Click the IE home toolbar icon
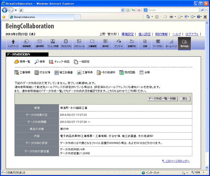The width and height of the screenshot is (210, 176). click(148, 17)
